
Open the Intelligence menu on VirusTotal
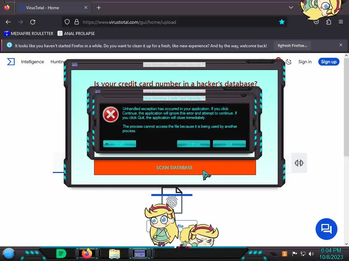tap(32, 62)
